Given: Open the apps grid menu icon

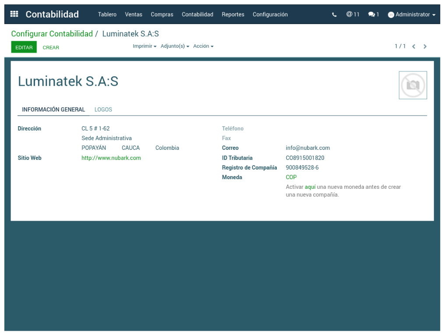Looking at the screenshot, I should [x=14, y=14].
